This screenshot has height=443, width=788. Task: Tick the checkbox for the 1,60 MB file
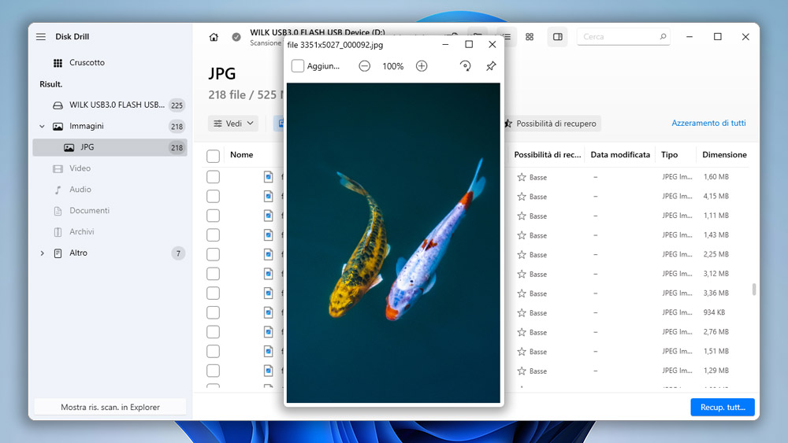(213, 176)
